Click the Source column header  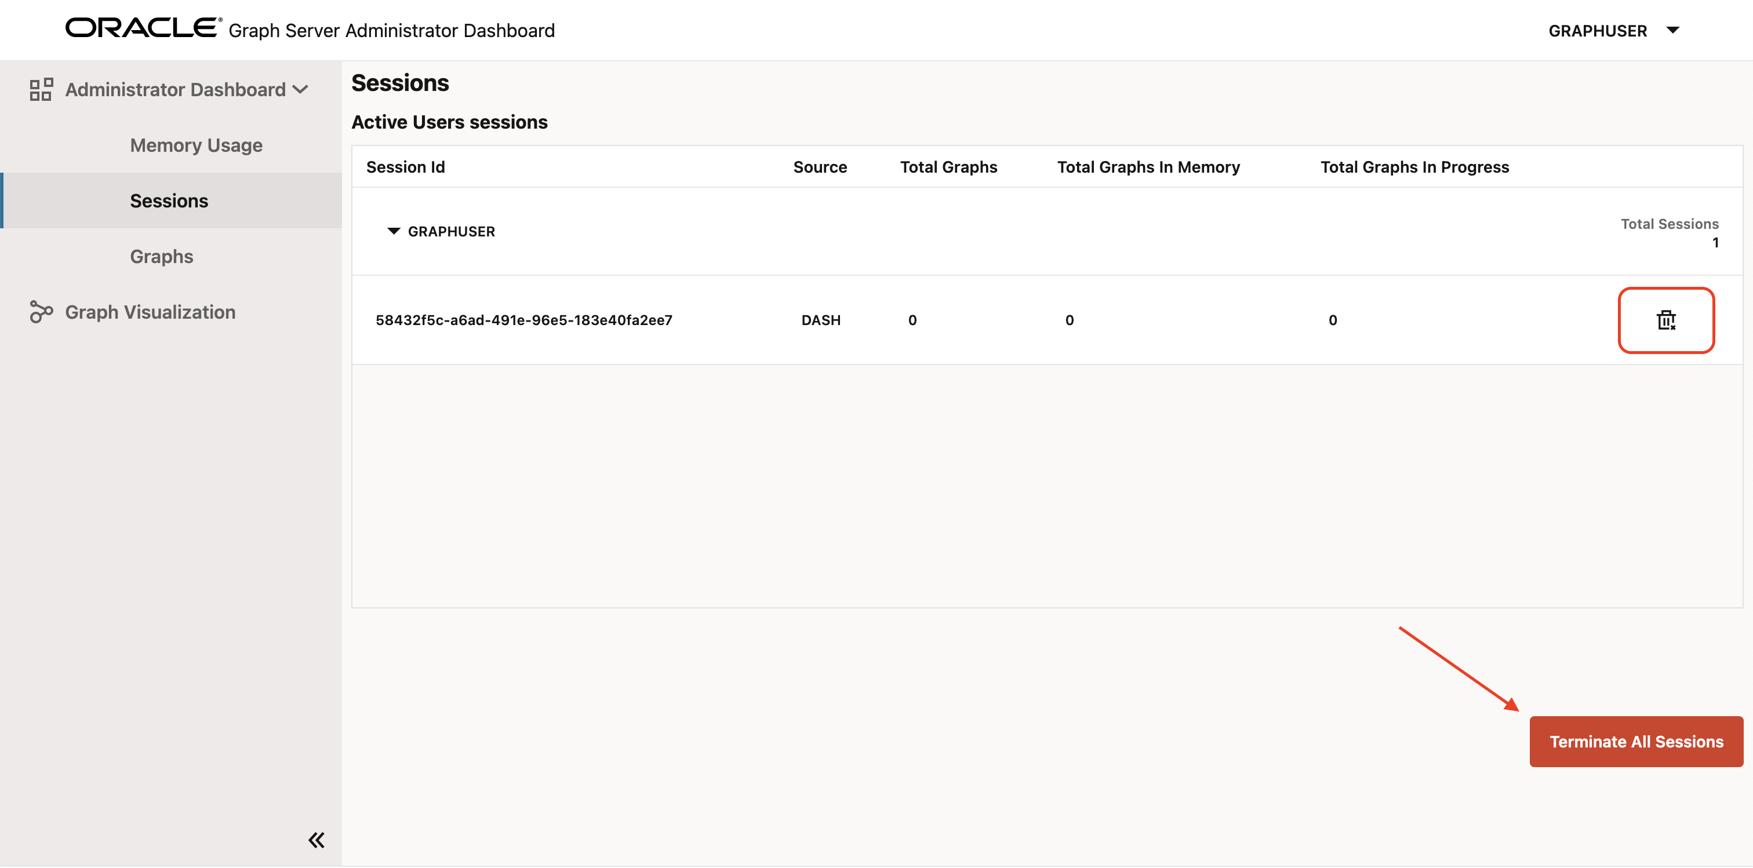[x=820, y=167]
